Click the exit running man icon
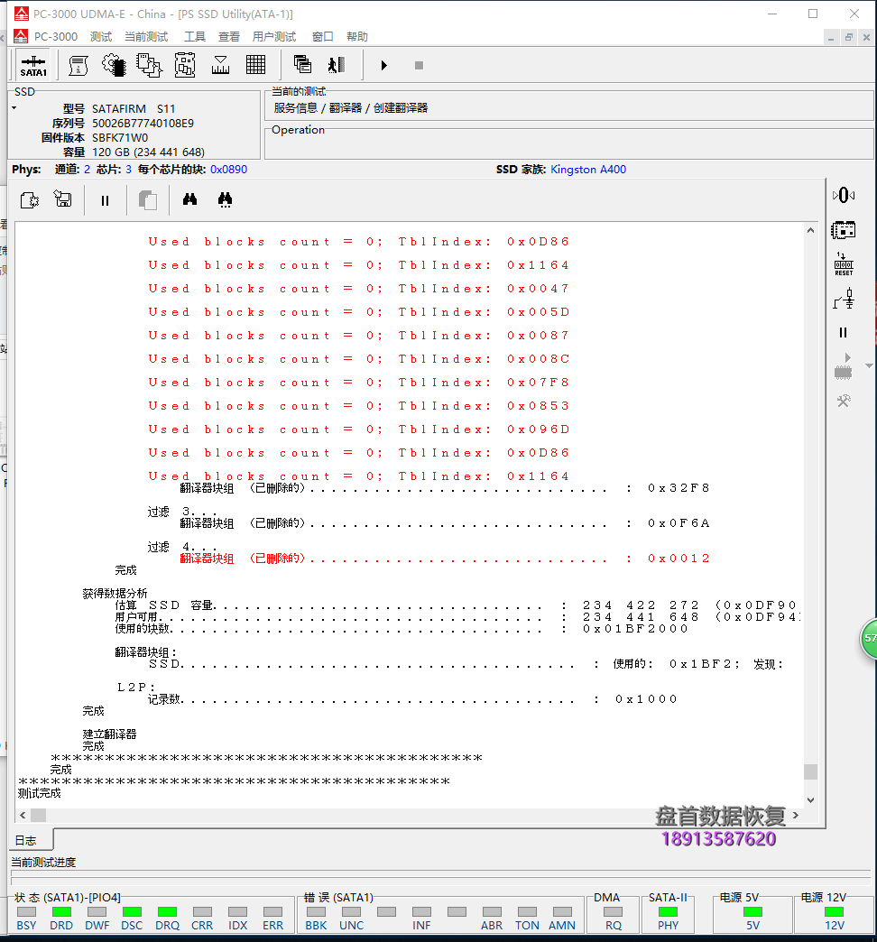 337,66
